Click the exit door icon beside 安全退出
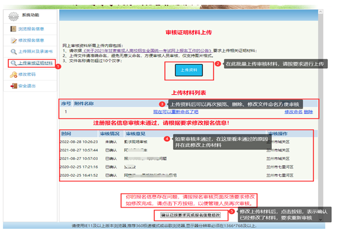The image size is (338, 236). 14,86
